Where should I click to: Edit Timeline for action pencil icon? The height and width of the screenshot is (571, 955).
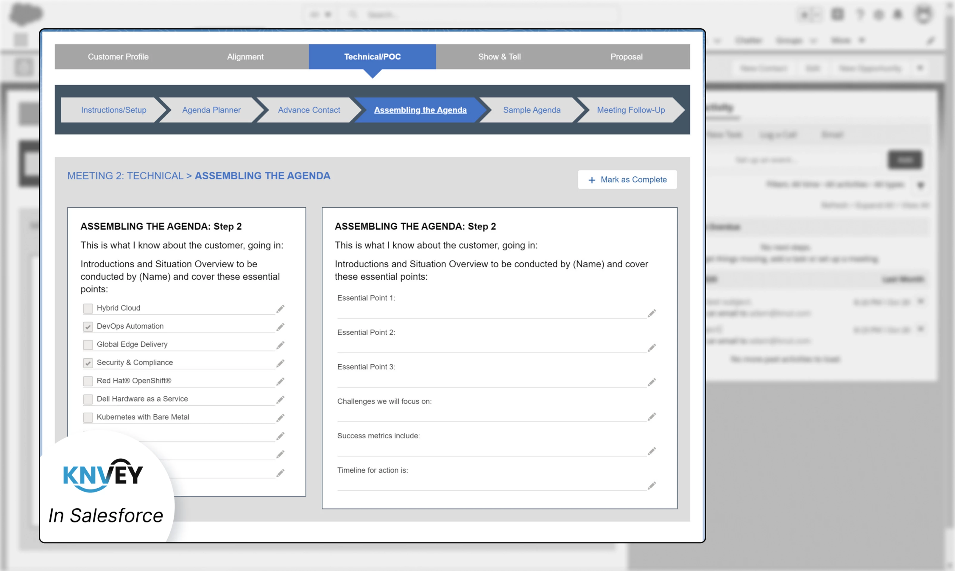tap(652, 486)
